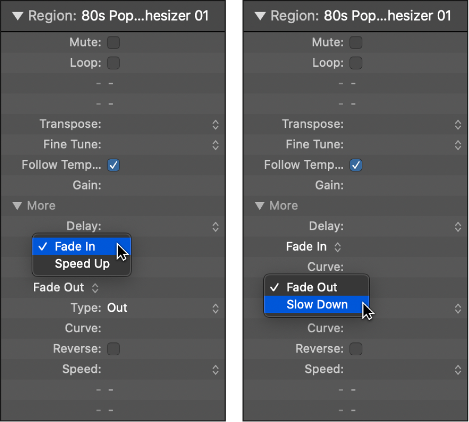Enable the Mute checkbox in the left panel
Image resolution: width=469 pixels, height=422 pixels.
tap(113, 42)
